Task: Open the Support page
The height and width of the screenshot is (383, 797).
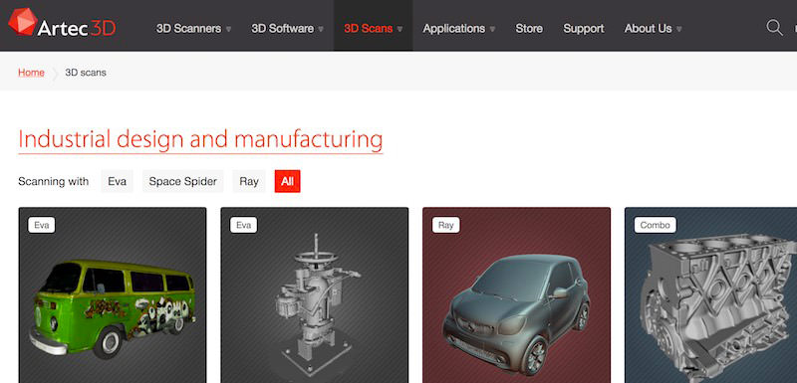Action: (x=584, y=29)
